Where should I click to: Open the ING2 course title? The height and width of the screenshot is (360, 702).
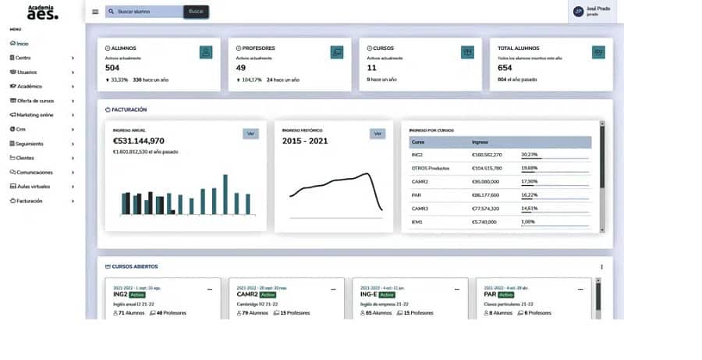click(120, 294)
